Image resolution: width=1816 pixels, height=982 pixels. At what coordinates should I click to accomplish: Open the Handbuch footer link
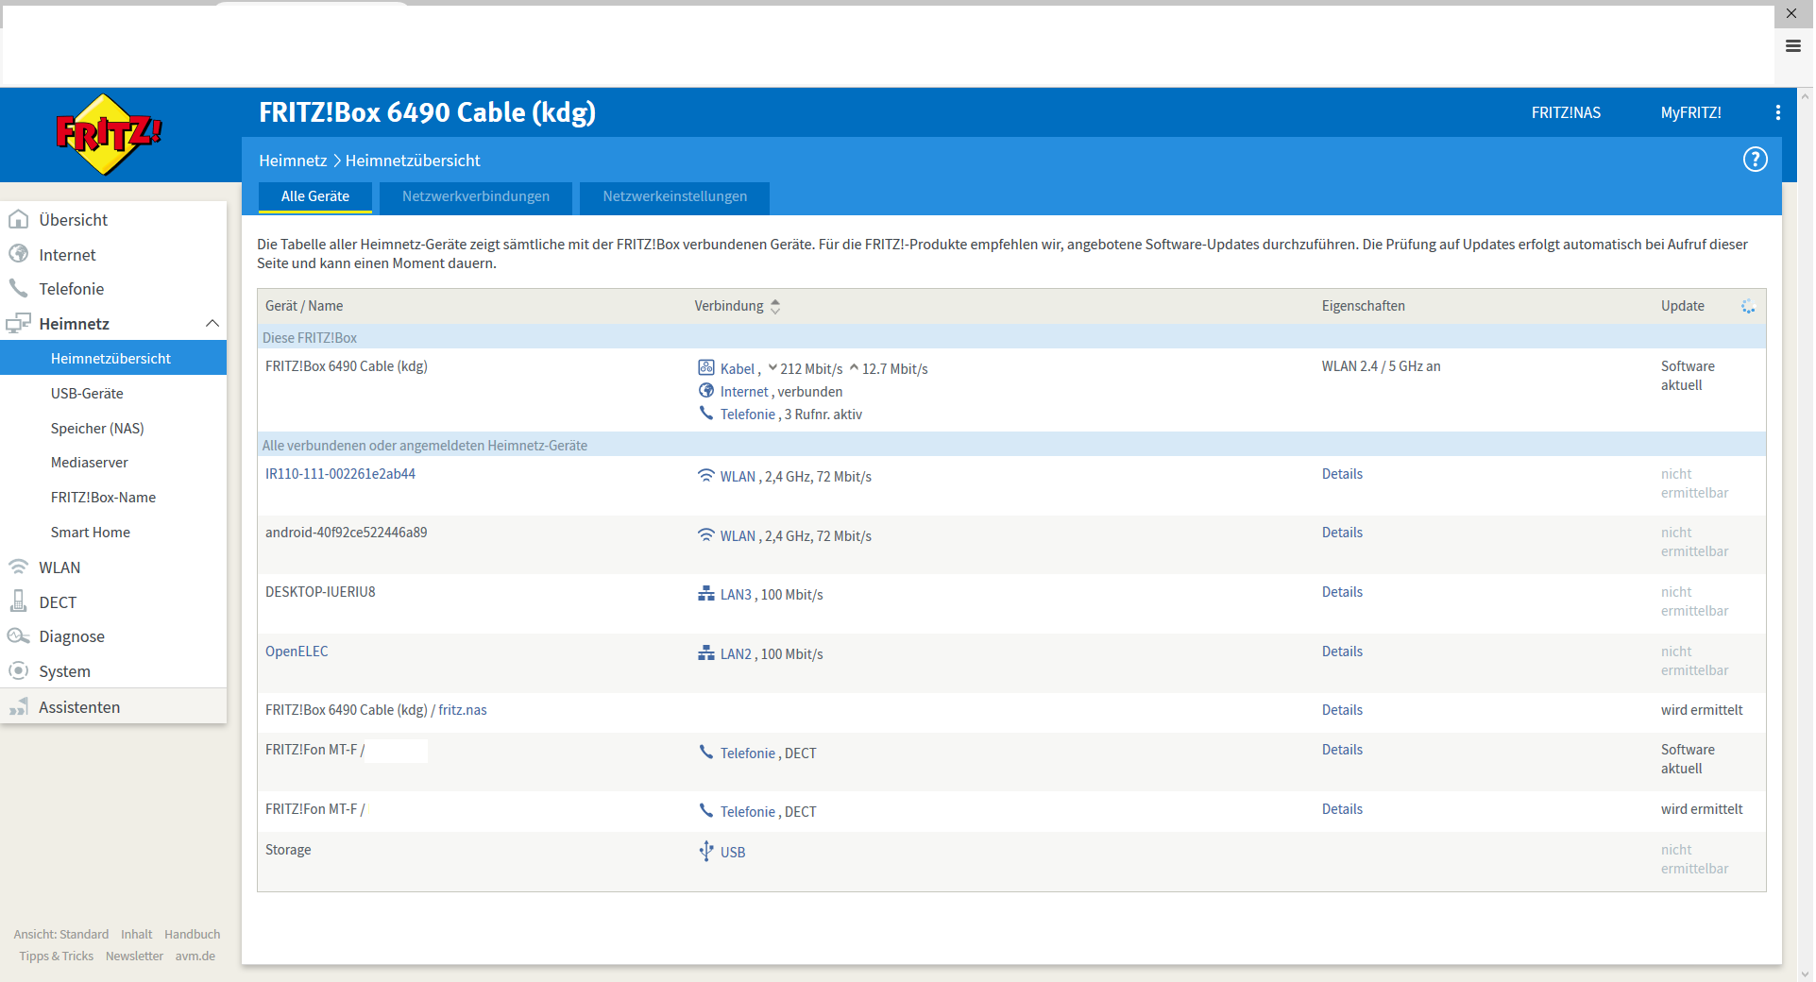click(192, 934)
